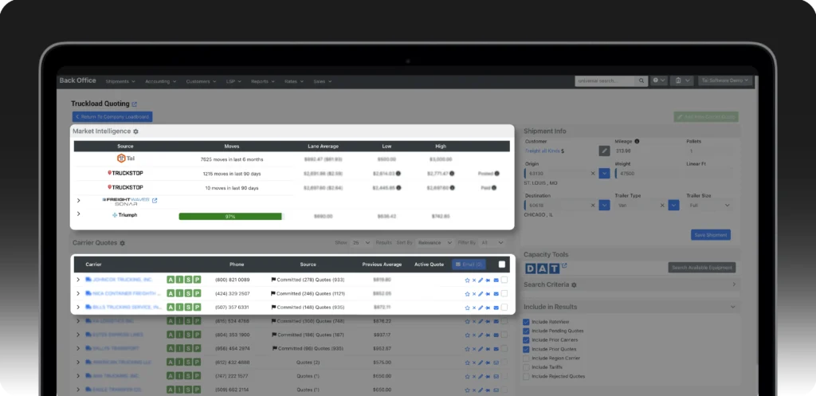Click Return To Company Loadboard button
Viewport: 816px width, 396px height.
click(x=112, y=117)
